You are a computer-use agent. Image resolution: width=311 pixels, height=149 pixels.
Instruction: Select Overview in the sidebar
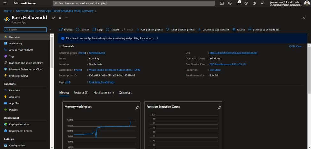pos(25,37)
